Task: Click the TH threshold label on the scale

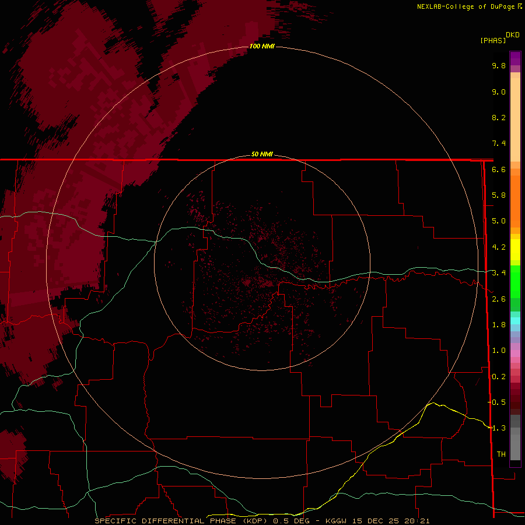Action: pos(501,454)
